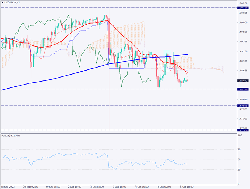Click the triangle arrow beside USDJPY.m,H1
This screenshot has width=250, height=189.
coord(3,3)
